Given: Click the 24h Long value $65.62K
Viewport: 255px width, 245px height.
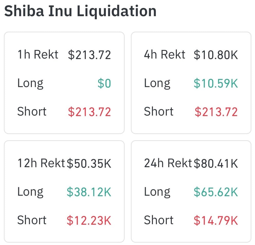Looking at the screenshot, I should 216,192.
